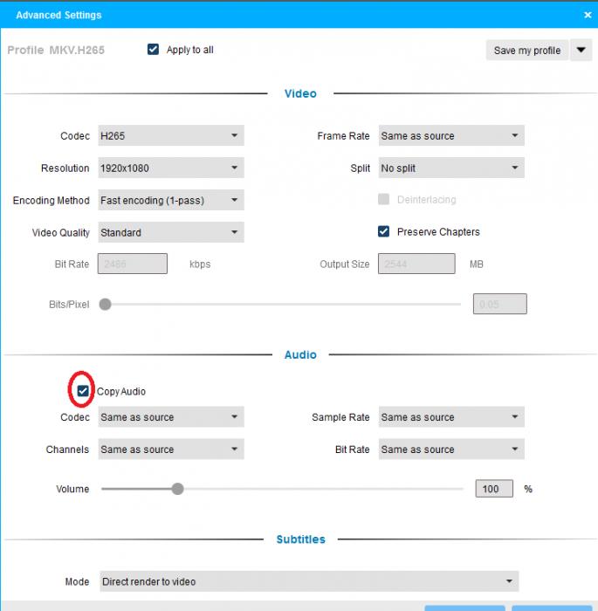Click the Volume slider handle
598x611 pixels.
pos(177,489)
